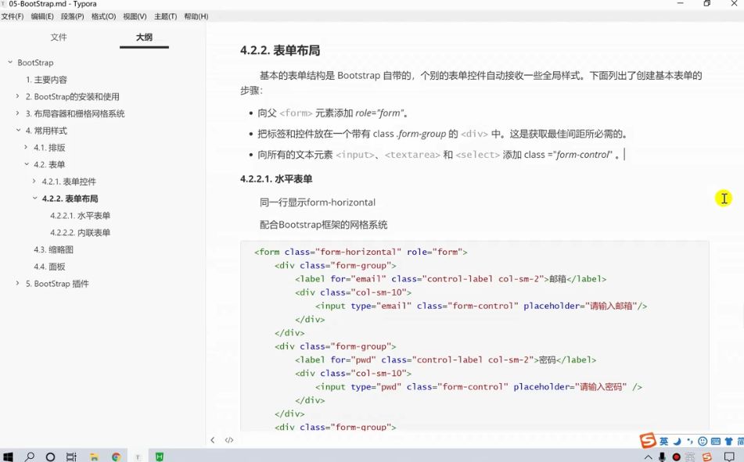Open the 主题(T) menu
The image size is (744, 462).
pos(165,16)
